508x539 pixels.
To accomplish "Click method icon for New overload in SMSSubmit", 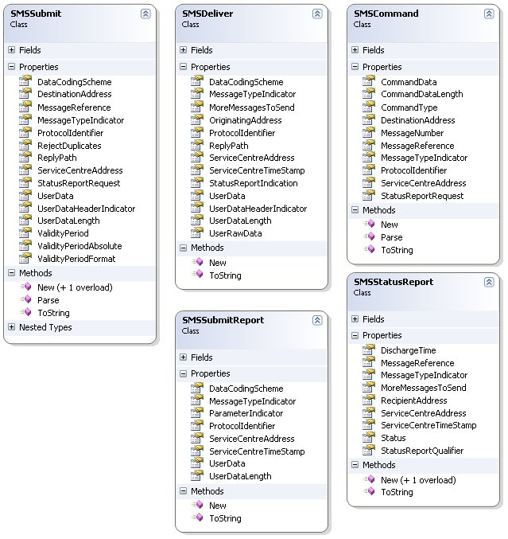I will click(26, 287).
